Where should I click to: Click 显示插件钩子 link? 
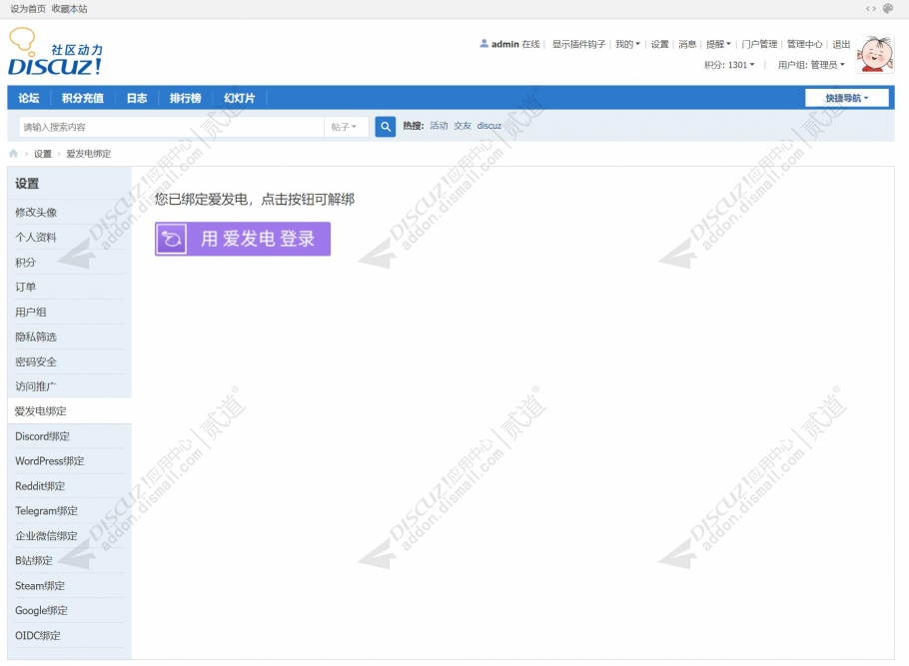[x=578, y=44]
